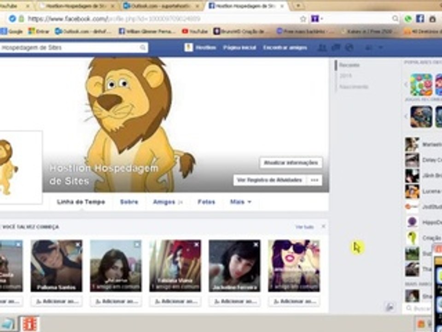442x332 pixels.
Task: Open the account menu dropdown arrow
Action: (381, 47)
